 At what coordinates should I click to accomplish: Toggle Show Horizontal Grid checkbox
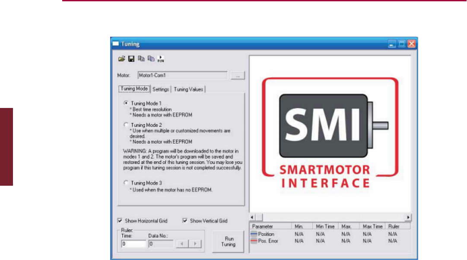[120, 221]
